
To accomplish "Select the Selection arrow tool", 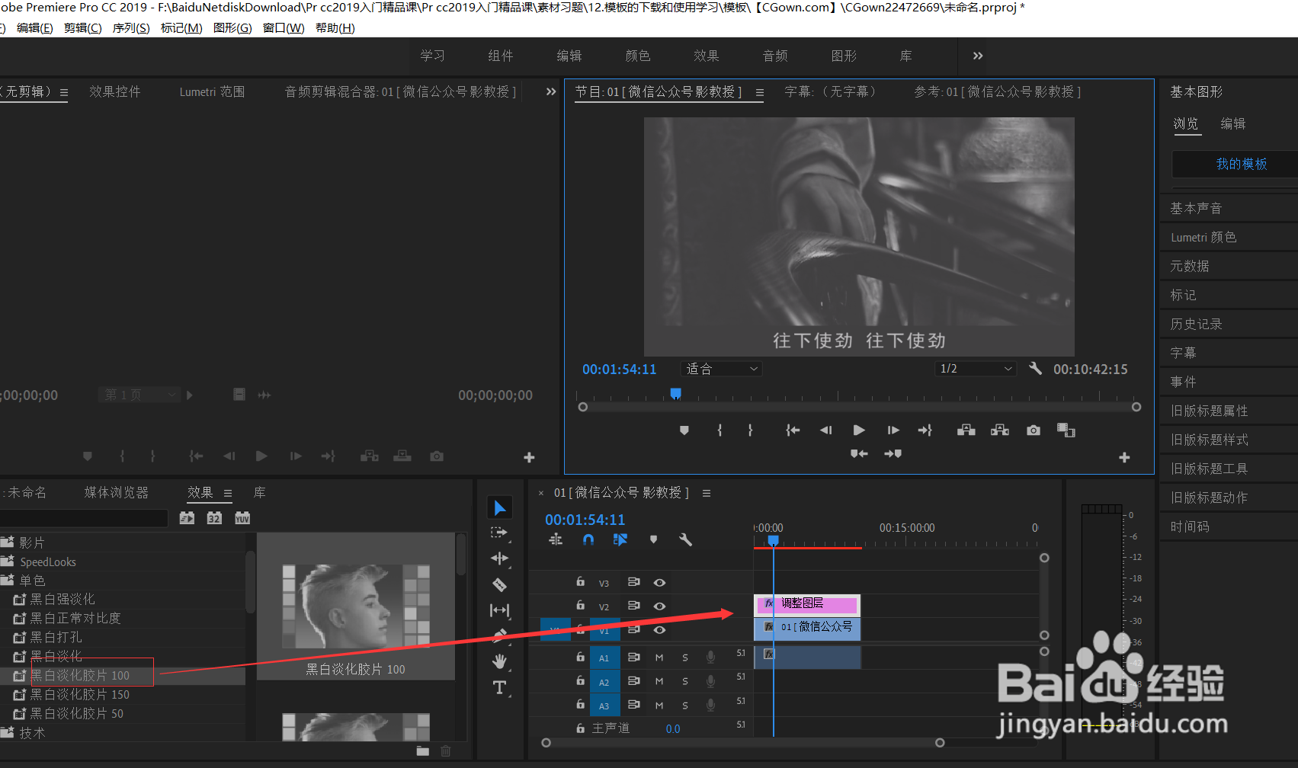I will [500, 507].
